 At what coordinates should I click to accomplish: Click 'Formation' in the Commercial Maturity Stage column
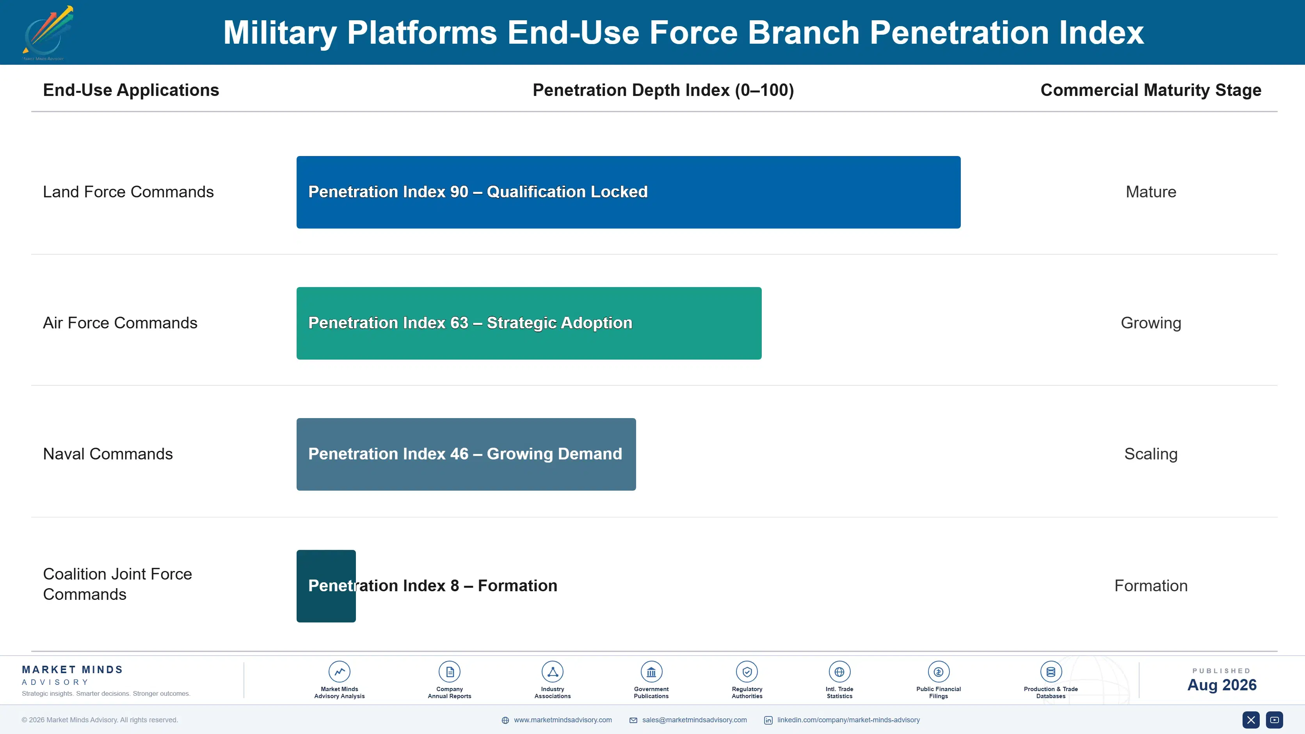[x=1150, y=586]
